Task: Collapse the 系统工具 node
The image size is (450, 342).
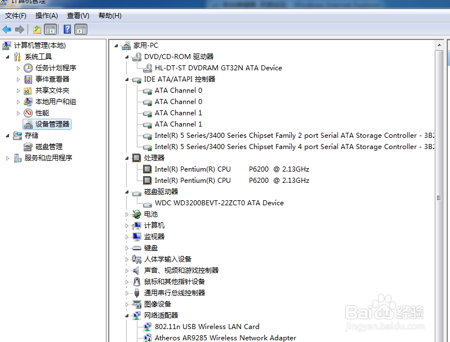Action: coord(8,57)
